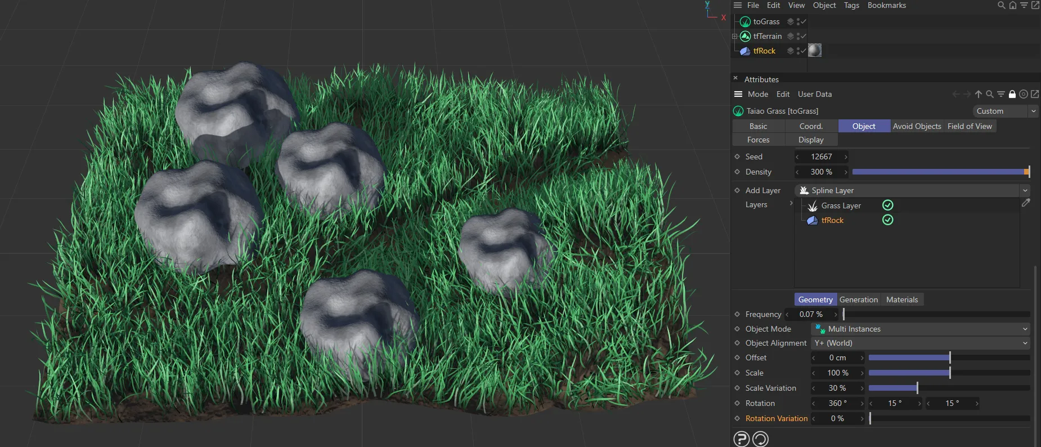
Task: Click the tfTerrain object icon
Action: pyautogui.click(x=745, y=36)
